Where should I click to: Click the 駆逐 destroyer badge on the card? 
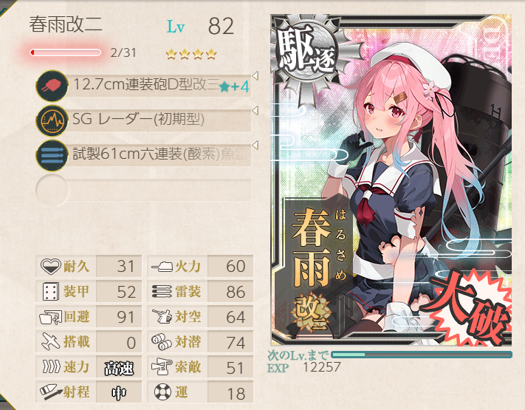coord(306,54)
